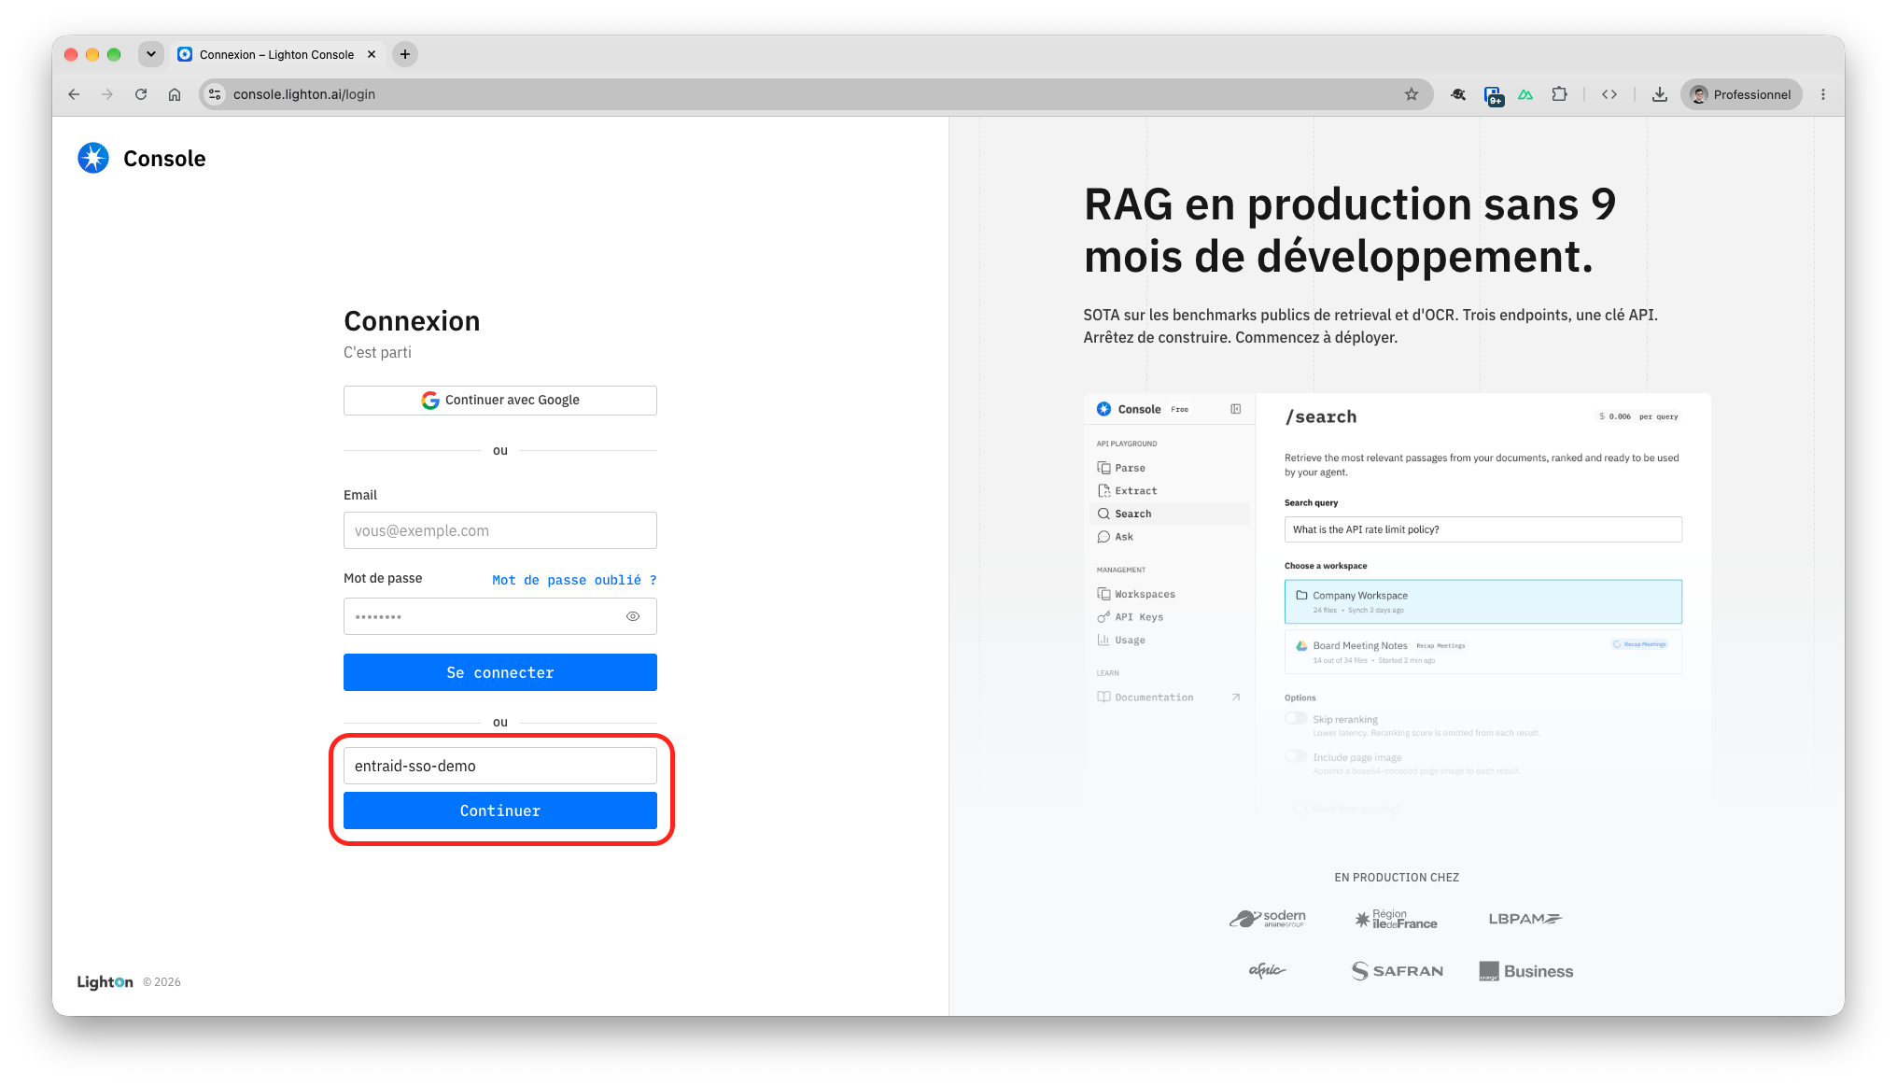Open the code brackets devtools icon

point(1609,94)
